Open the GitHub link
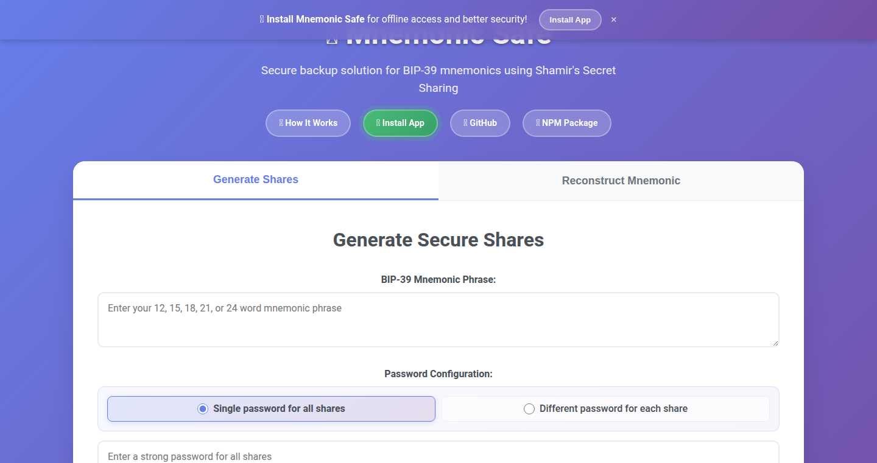 tap(480, 123)
